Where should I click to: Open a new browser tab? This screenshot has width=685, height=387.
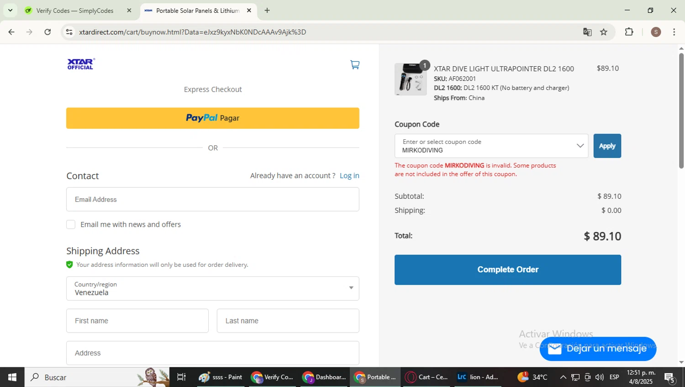(x=267, y=11)
